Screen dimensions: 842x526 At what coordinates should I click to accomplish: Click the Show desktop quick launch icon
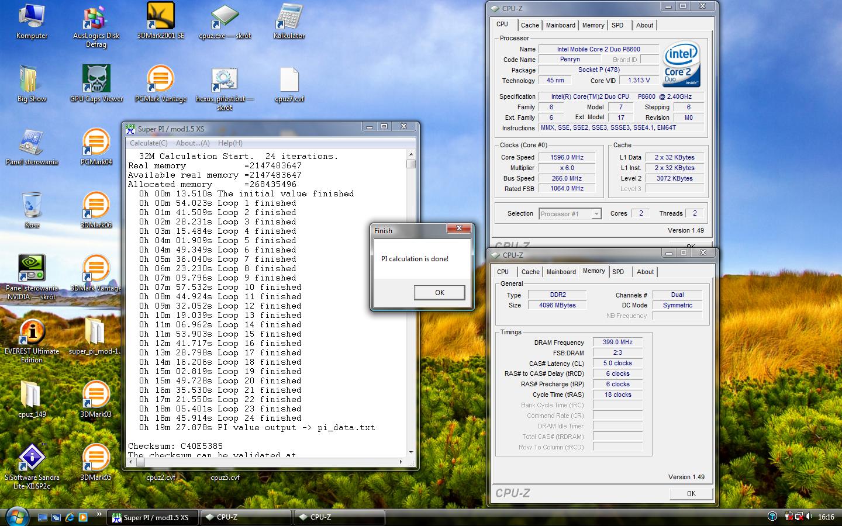(x=43, y=517)
